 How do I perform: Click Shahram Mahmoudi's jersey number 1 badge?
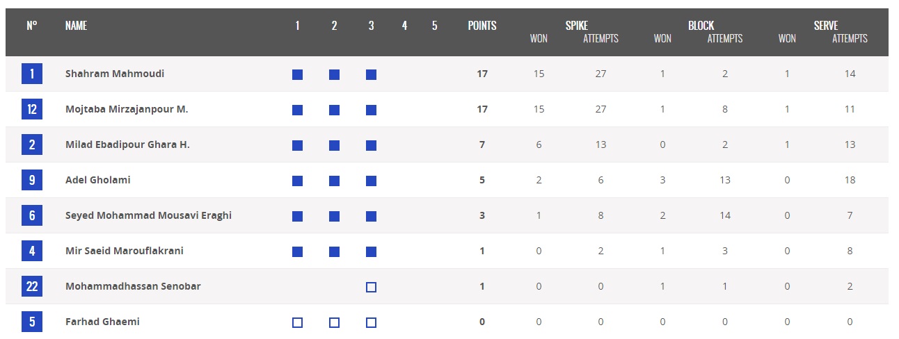[32, 74]
